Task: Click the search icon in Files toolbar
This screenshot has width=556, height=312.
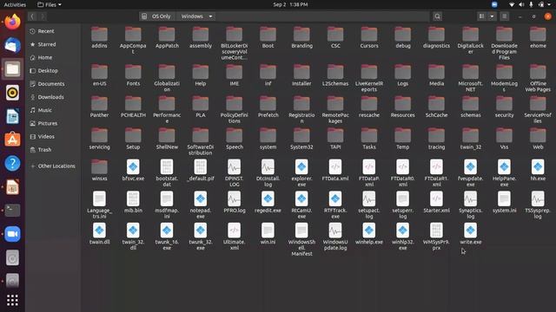Action: coord(437,16)
